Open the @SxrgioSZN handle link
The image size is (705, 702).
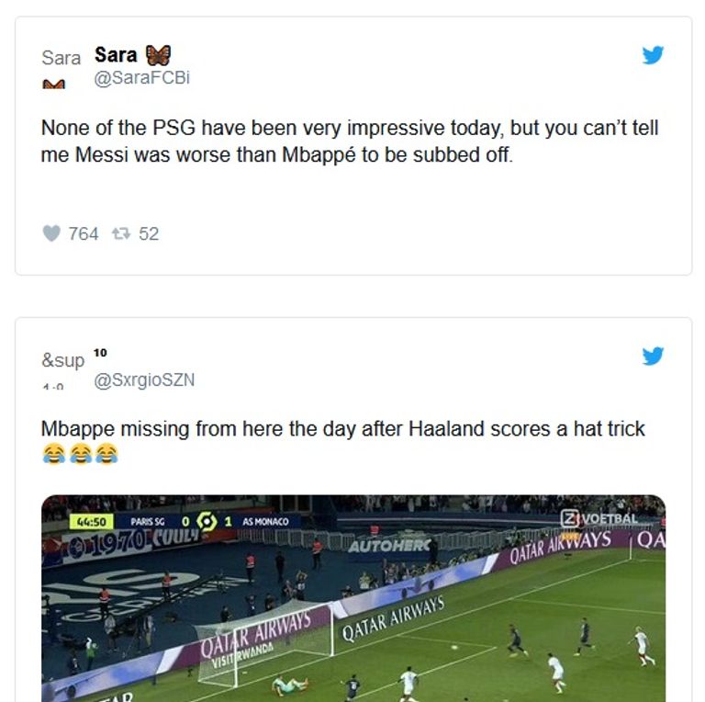pos(144,379)
